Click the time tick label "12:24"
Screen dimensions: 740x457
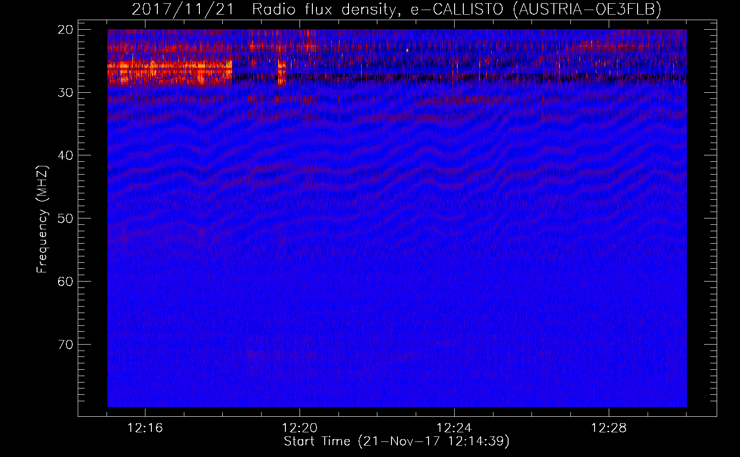(454, 428)
